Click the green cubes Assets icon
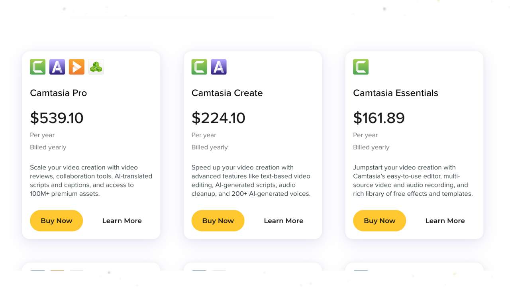Image resolution: width=510 pixels, height=287 pixels. 96,67
